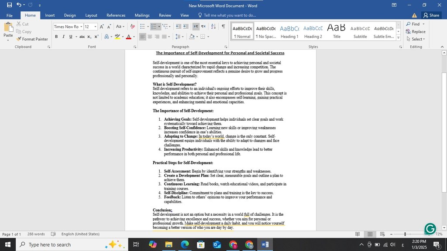Screen dimensions: 447x251
Task: Apply the red font color
Action: tap(129, 37)
